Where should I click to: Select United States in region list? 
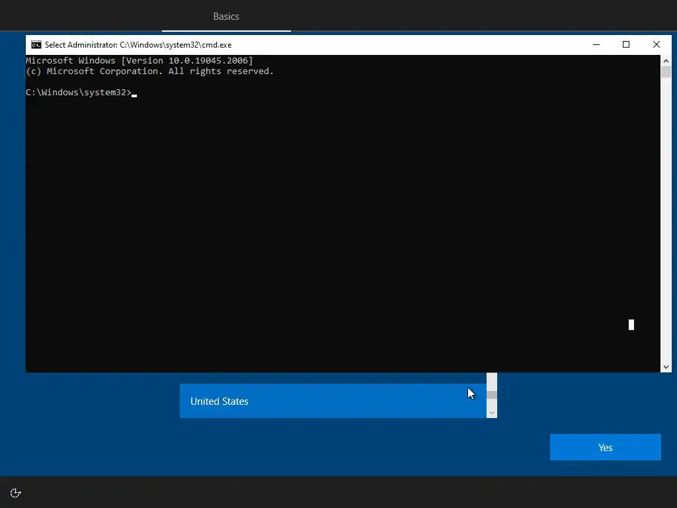(333, 401)
